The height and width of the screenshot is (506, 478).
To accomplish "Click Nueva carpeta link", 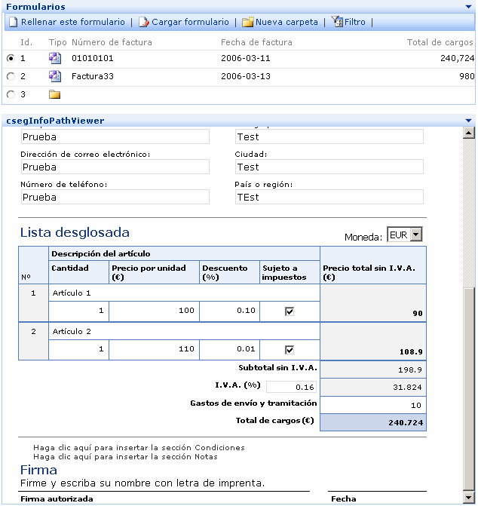I will point(286,22).
